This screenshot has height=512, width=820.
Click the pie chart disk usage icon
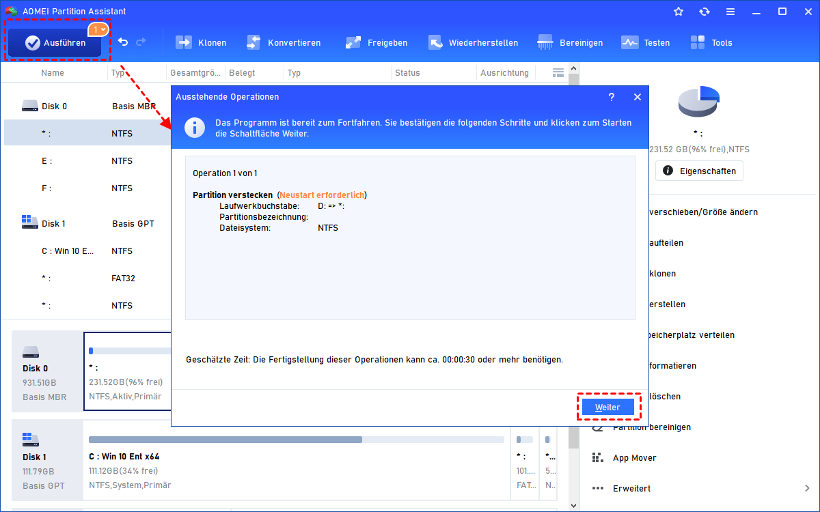pyautogui.click(x=699, y=102)
